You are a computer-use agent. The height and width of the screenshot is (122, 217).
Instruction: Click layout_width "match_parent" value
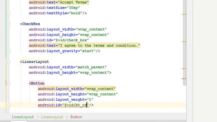[x=91, y=67]
